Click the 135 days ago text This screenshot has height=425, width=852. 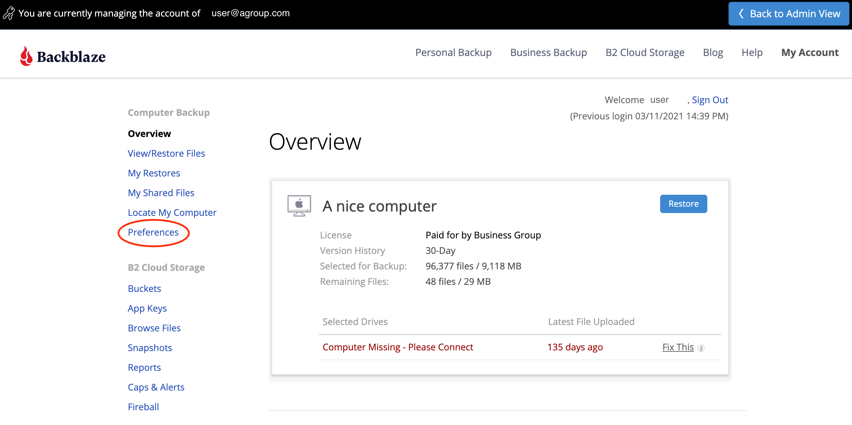point(575,347)
